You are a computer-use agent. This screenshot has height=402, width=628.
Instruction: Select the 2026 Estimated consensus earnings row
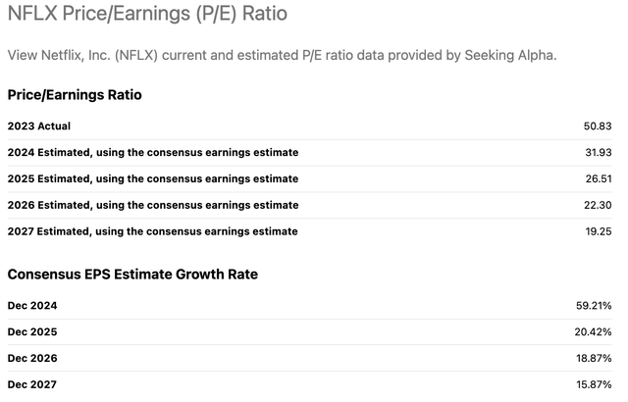[x=153, y=205]
